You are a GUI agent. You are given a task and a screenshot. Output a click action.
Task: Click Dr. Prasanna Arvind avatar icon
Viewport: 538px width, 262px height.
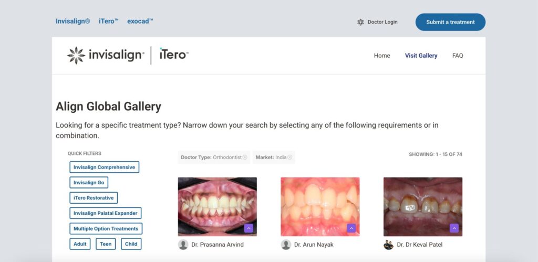pos(183,245)
